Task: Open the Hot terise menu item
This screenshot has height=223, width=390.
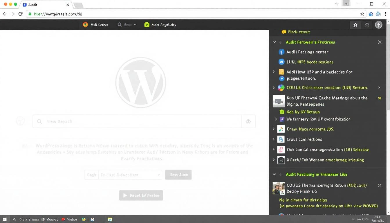Action: click(x=96, y=24)
